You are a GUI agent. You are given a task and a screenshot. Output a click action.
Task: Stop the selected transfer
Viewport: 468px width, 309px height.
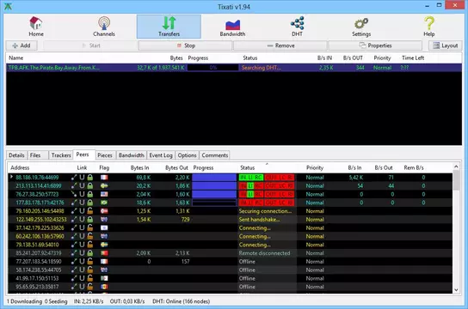pos(185,45)
